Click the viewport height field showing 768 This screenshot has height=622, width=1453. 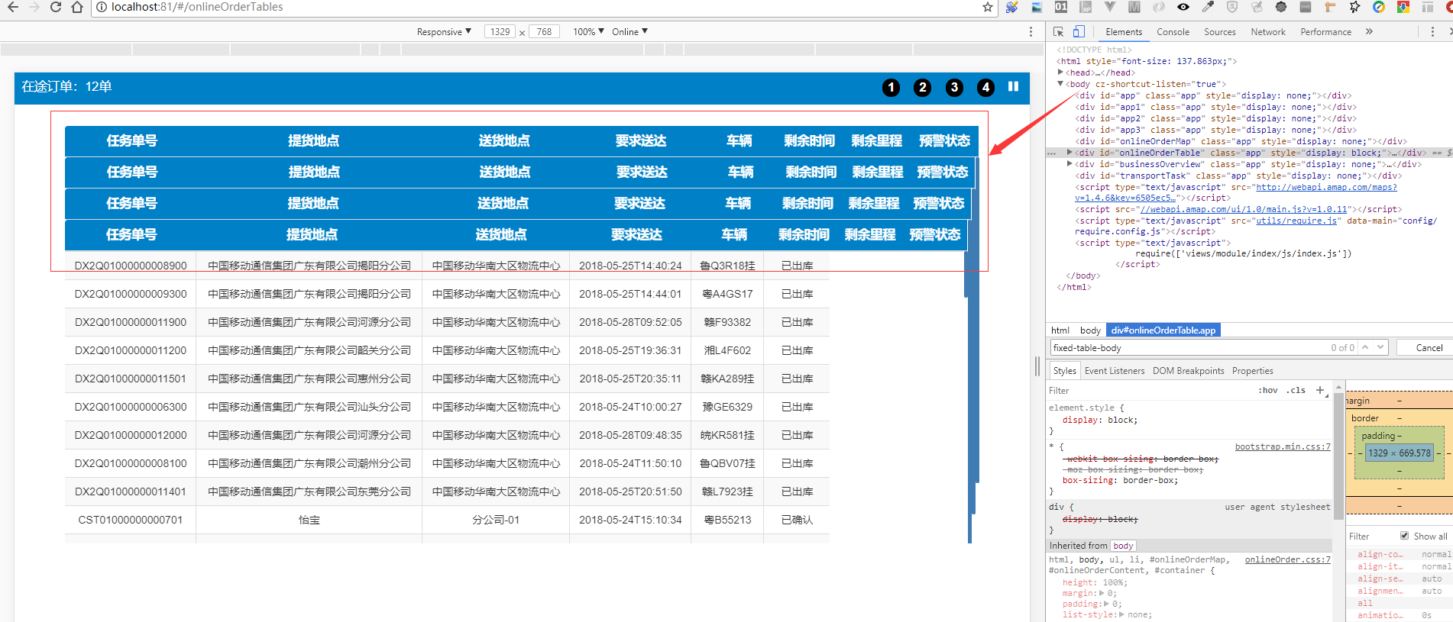[544, 31]
